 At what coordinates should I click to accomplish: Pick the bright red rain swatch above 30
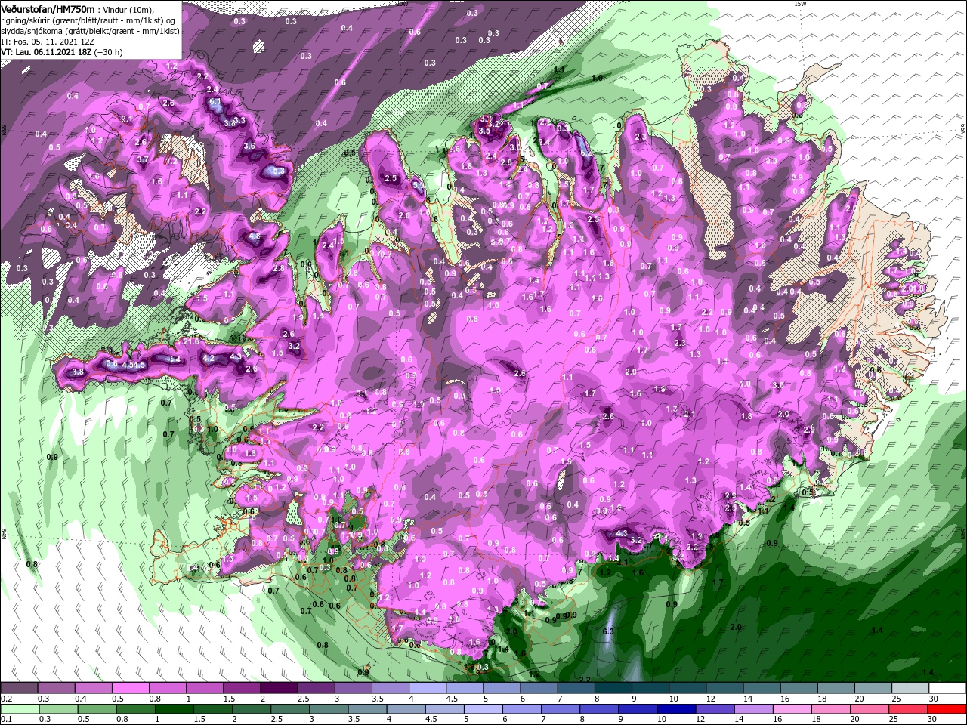click(946, 709)
